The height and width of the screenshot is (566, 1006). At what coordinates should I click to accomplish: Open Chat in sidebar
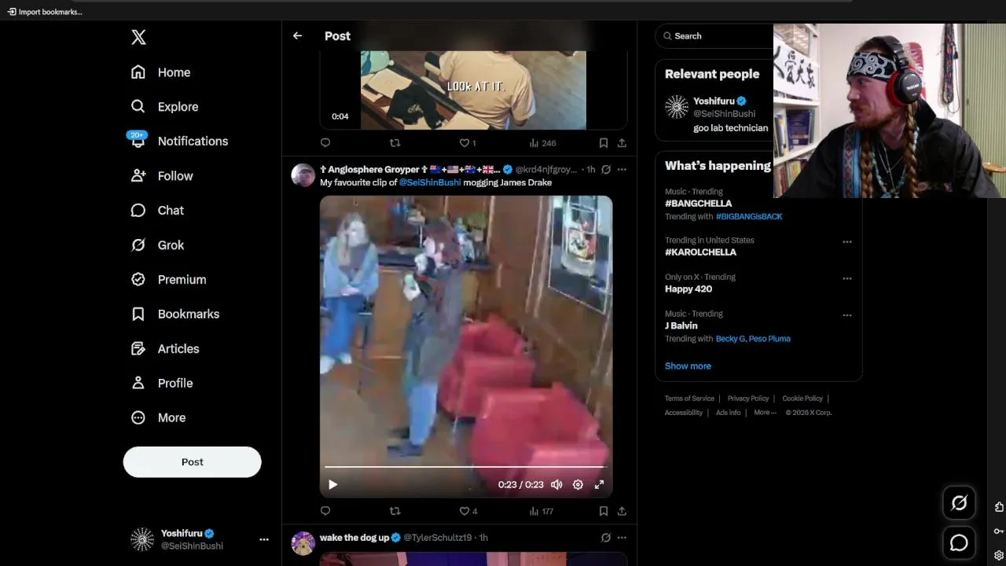coord(157,211)
